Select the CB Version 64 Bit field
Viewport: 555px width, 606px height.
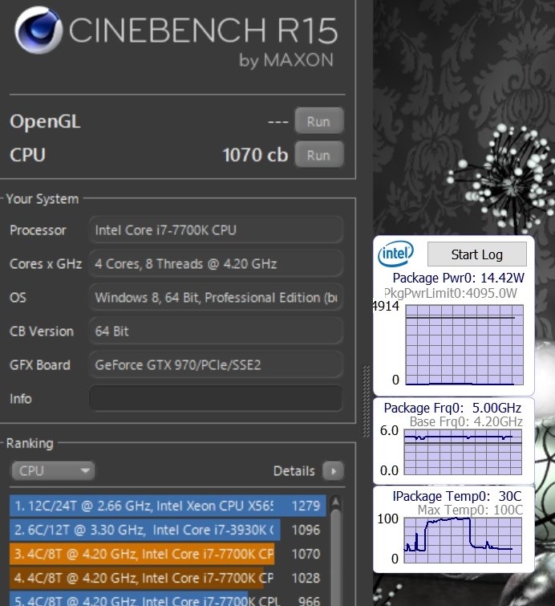(x=216, y=331)
